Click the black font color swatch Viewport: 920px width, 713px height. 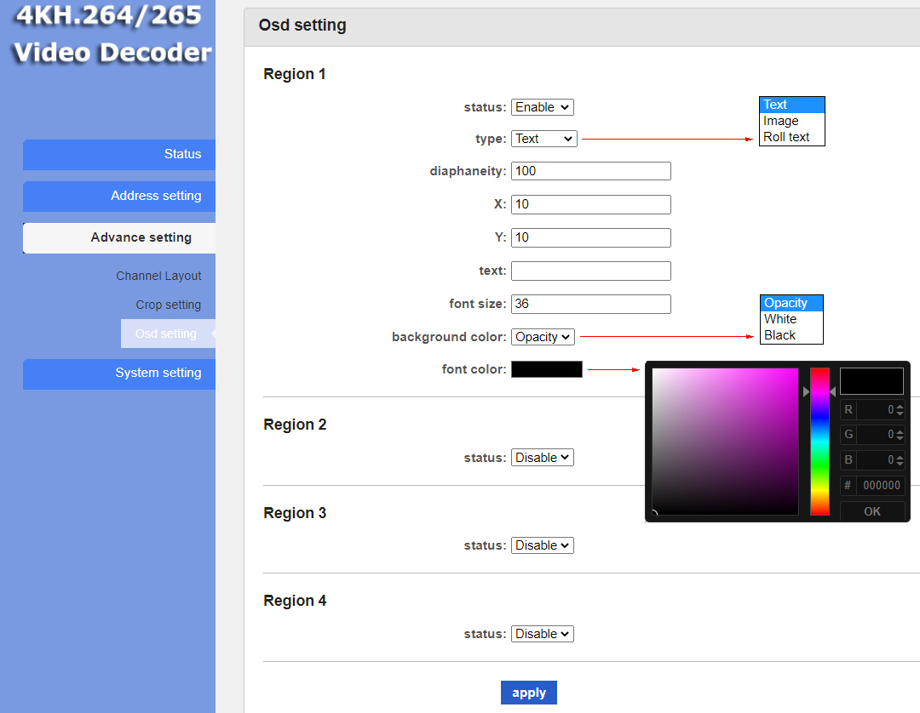(x=546, y=369)
